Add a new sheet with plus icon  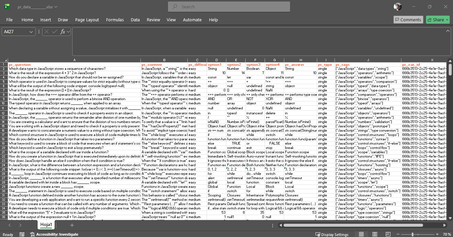(x=72, y=225)
